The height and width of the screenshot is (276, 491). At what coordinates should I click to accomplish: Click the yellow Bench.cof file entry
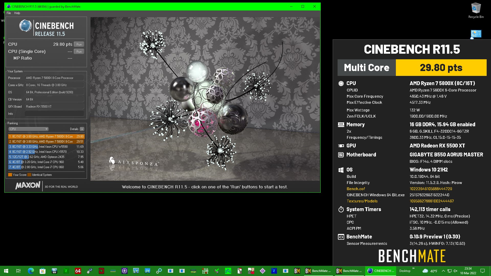click(356, 189)
